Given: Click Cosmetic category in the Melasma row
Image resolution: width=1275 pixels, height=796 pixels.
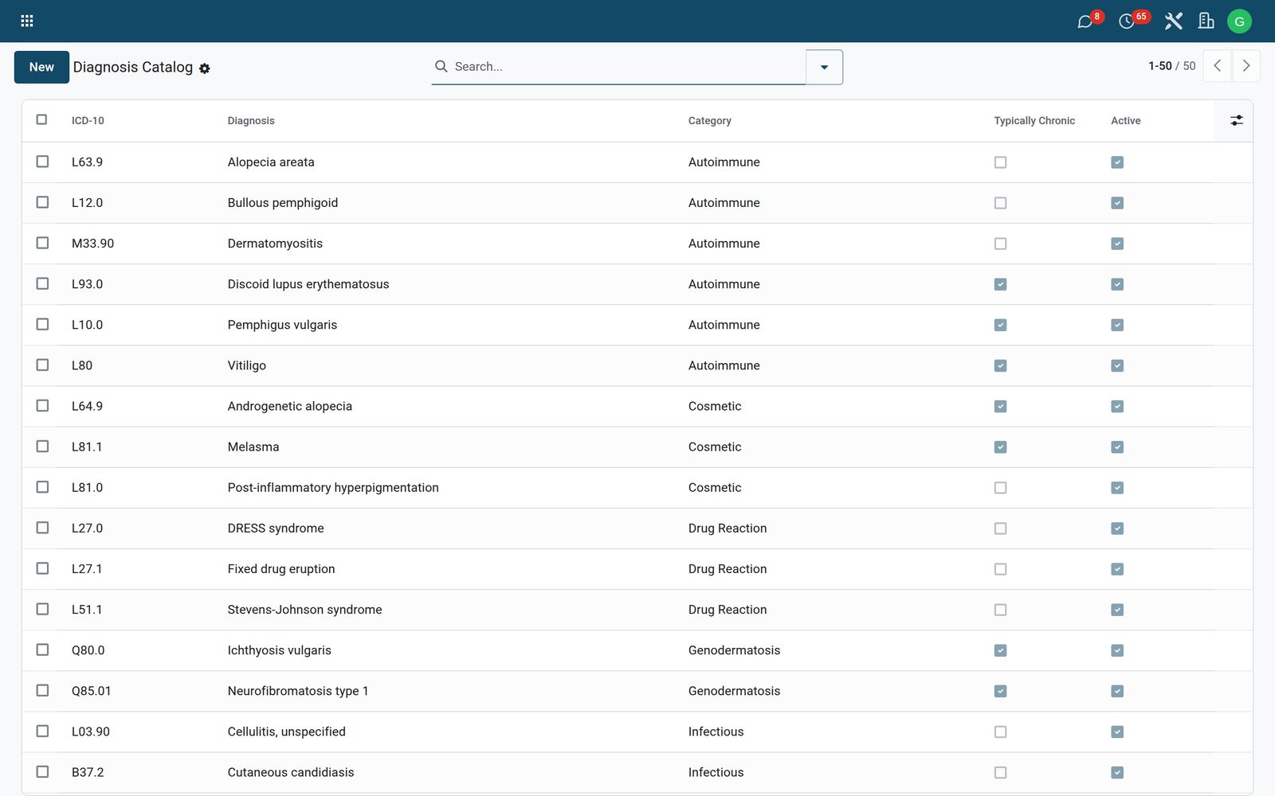Looking at the screenshot, I should [715, 447].
